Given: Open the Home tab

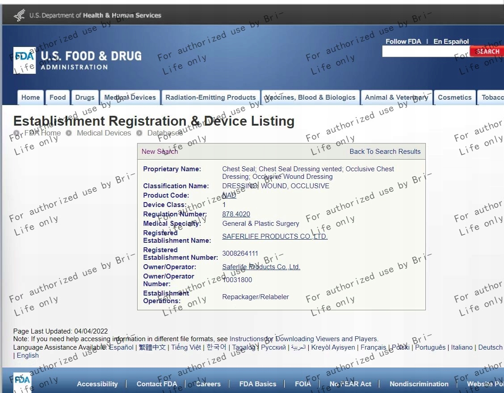Looking at the screenshot, I should [x=30, y=97].
